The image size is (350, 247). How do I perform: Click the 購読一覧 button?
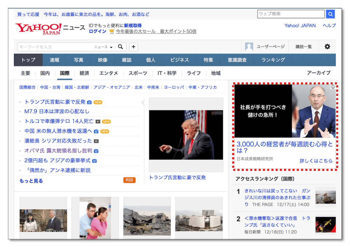pos(303,47)
